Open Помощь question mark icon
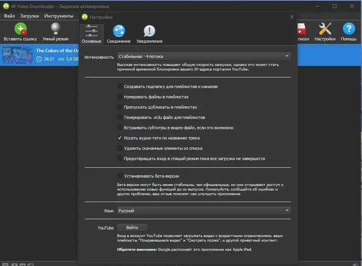This screenshot has height=266, width=362. click(349, 29)
